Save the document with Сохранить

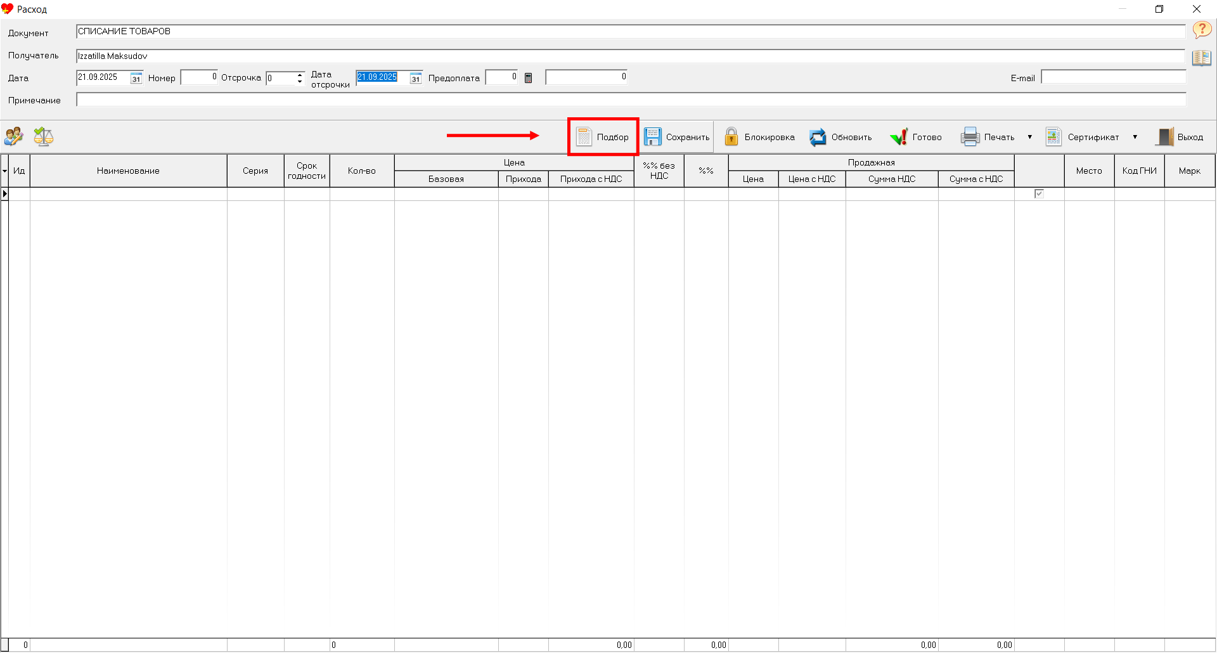[676, 137]
